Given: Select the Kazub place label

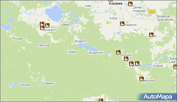Looking at the screenshot, I should click(158, 66).
